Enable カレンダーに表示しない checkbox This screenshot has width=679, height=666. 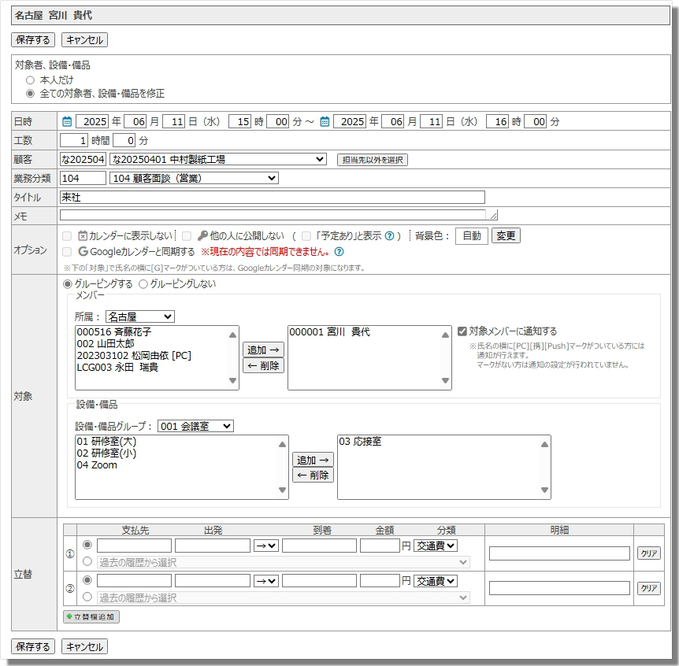tap(67, 236)
